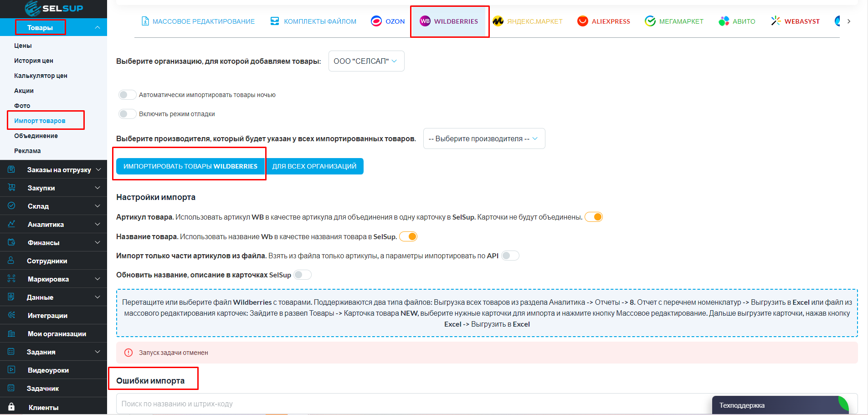Screen dimensions: 868x415
Task: Open the organization dropdown ООО СЕЛСАП
Action: [366, 61]
